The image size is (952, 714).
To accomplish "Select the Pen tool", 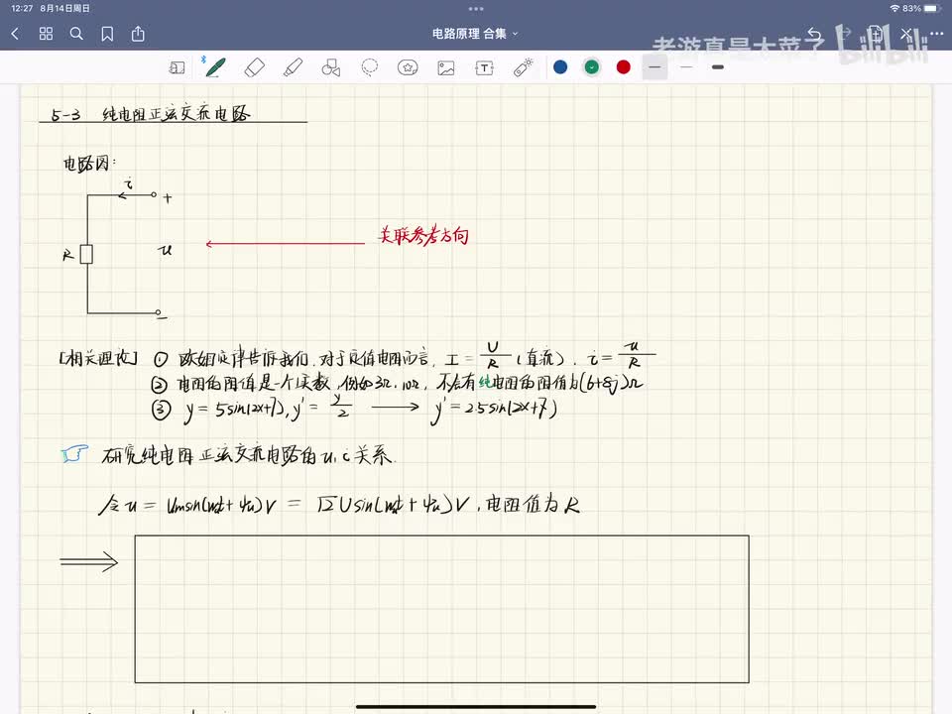I will (x=215, y=67).
